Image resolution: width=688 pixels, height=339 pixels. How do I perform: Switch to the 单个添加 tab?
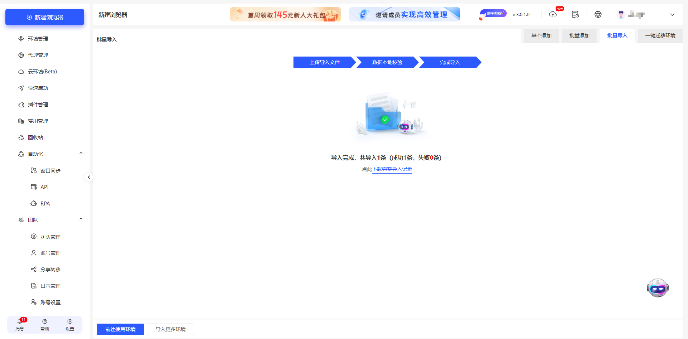click(x=541, y=35)
